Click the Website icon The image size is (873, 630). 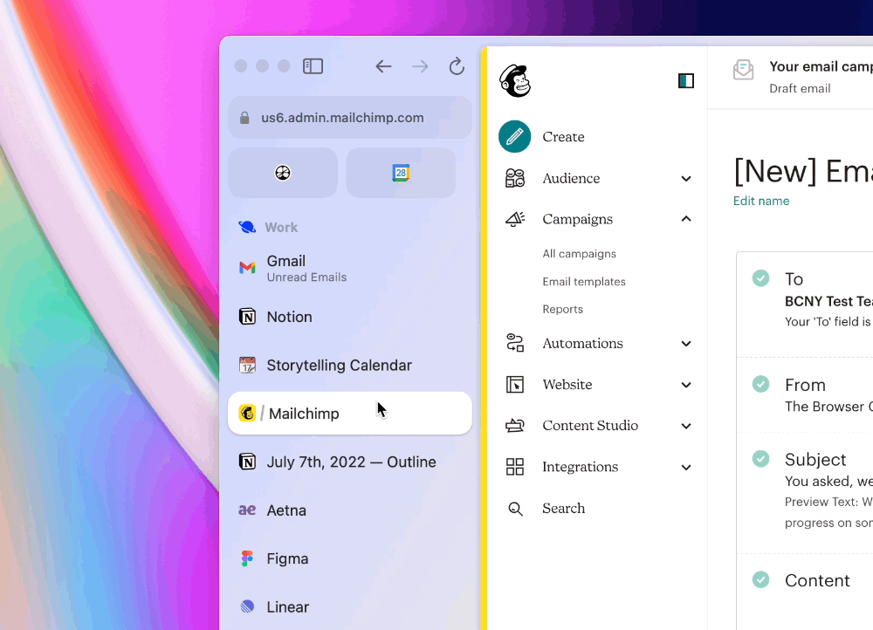click(x=515, y=385)
